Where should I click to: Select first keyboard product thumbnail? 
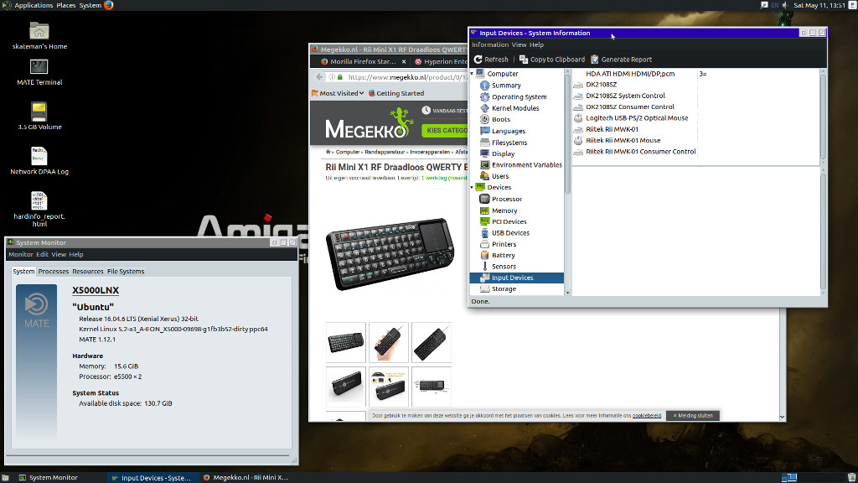[346, 343]
